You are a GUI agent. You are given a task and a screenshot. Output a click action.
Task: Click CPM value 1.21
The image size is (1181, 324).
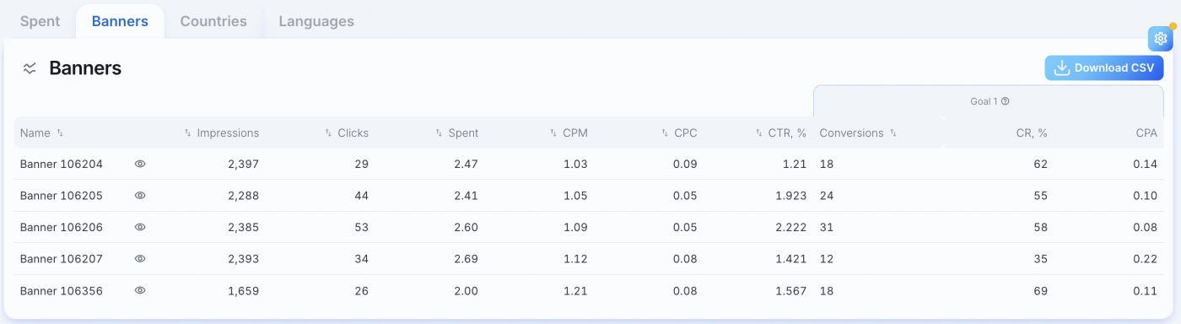[x=575, y=290]
